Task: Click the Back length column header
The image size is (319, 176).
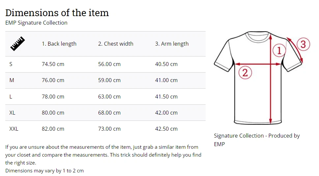Action: coord(59,44)
